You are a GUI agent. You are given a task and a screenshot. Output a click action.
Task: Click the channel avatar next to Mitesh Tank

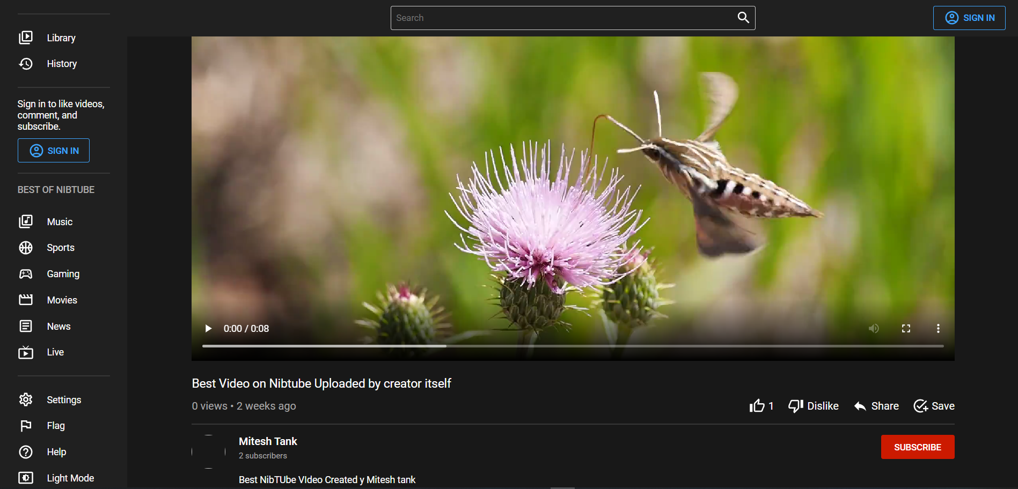(x=209, y=452)
